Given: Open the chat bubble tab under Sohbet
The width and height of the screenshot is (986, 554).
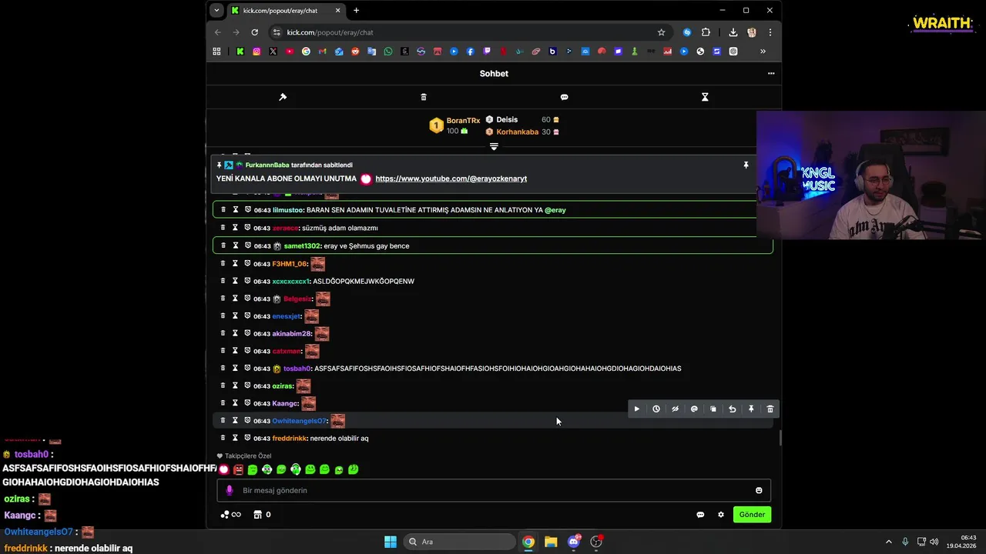Looking at the screenshot, I should point(564,97).
